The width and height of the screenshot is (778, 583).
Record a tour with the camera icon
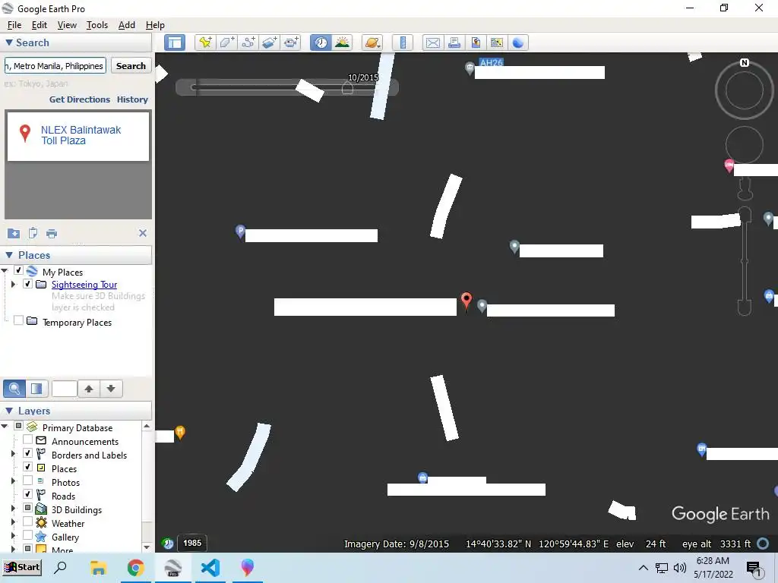[x=291, y=43]
